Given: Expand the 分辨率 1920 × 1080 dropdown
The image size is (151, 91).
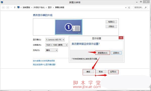Looking at the screenshot, I should (x=57, y=45).
